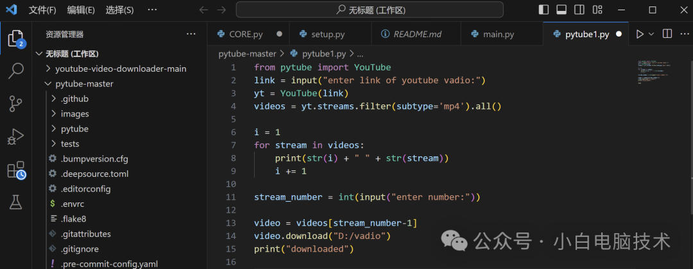
Task: Toggle primary side bar layout icon
Action: click(x=544, y=10)
